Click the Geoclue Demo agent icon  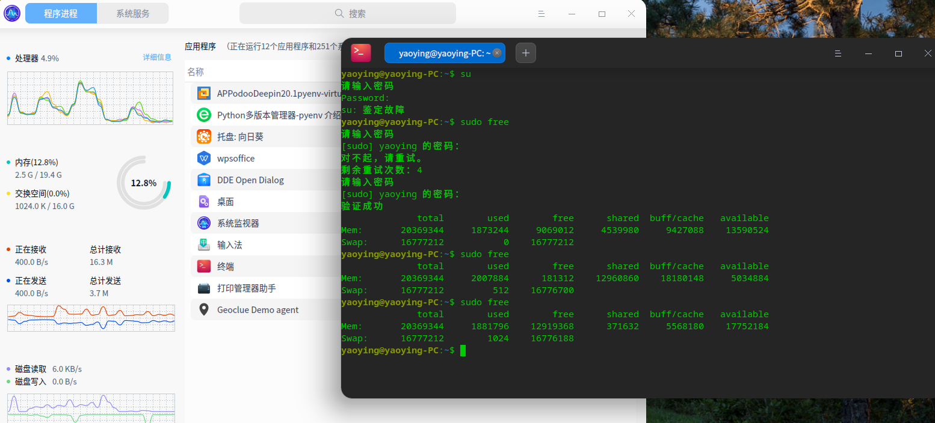204,309
